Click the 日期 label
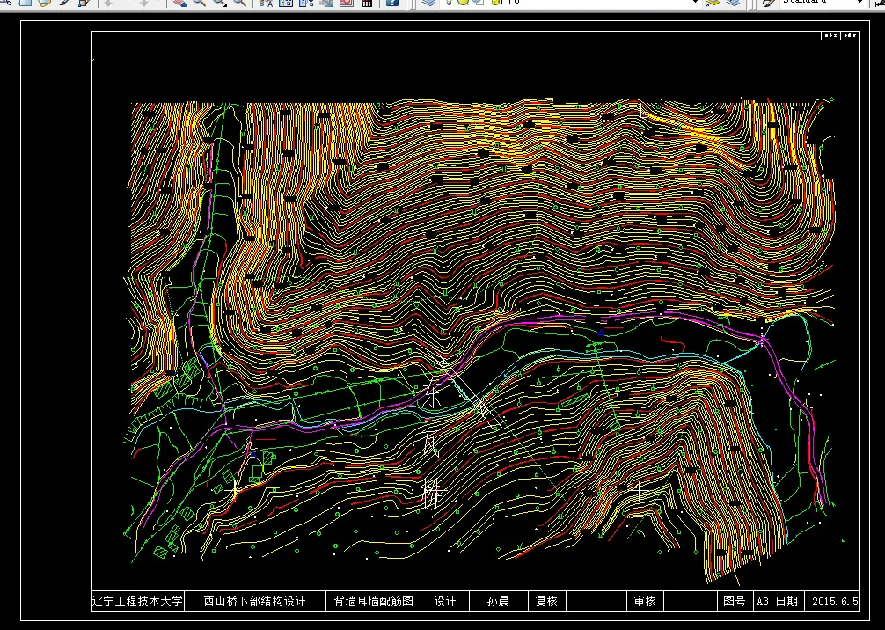Screen dimensions: 885x630 (786, 601)
